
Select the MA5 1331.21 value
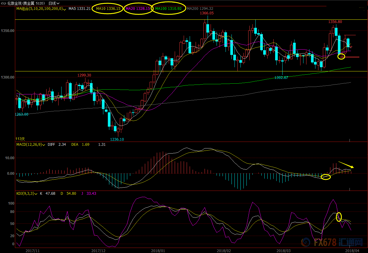click(79, 9)
